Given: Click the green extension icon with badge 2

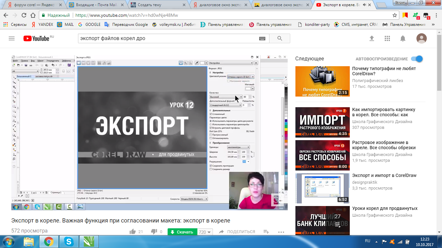Looking at the screenshot, I should 416,15.
